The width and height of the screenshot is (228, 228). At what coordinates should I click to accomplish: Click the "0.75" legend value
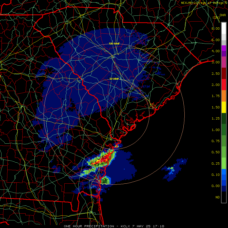pyautogui.click(x=216, y=141)
